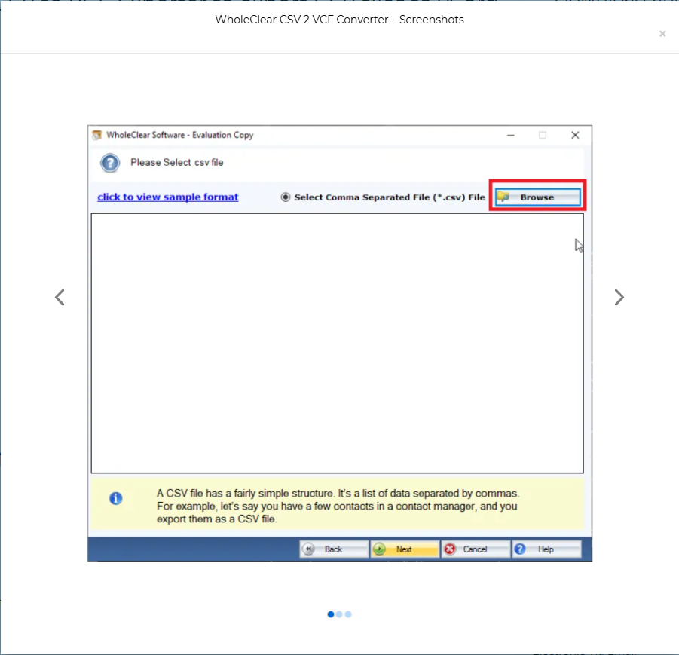Minimize the WholeClear Software window

(511, 135)
